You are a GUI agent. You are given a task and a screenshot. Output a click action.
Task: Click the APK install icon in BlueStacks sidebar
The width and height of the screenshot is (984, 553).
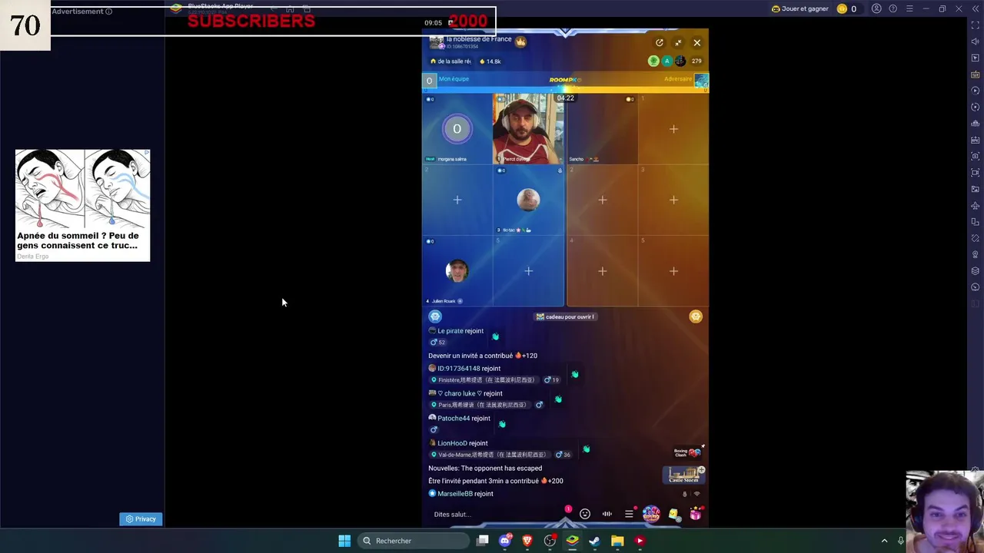click(x=976, y=140)
